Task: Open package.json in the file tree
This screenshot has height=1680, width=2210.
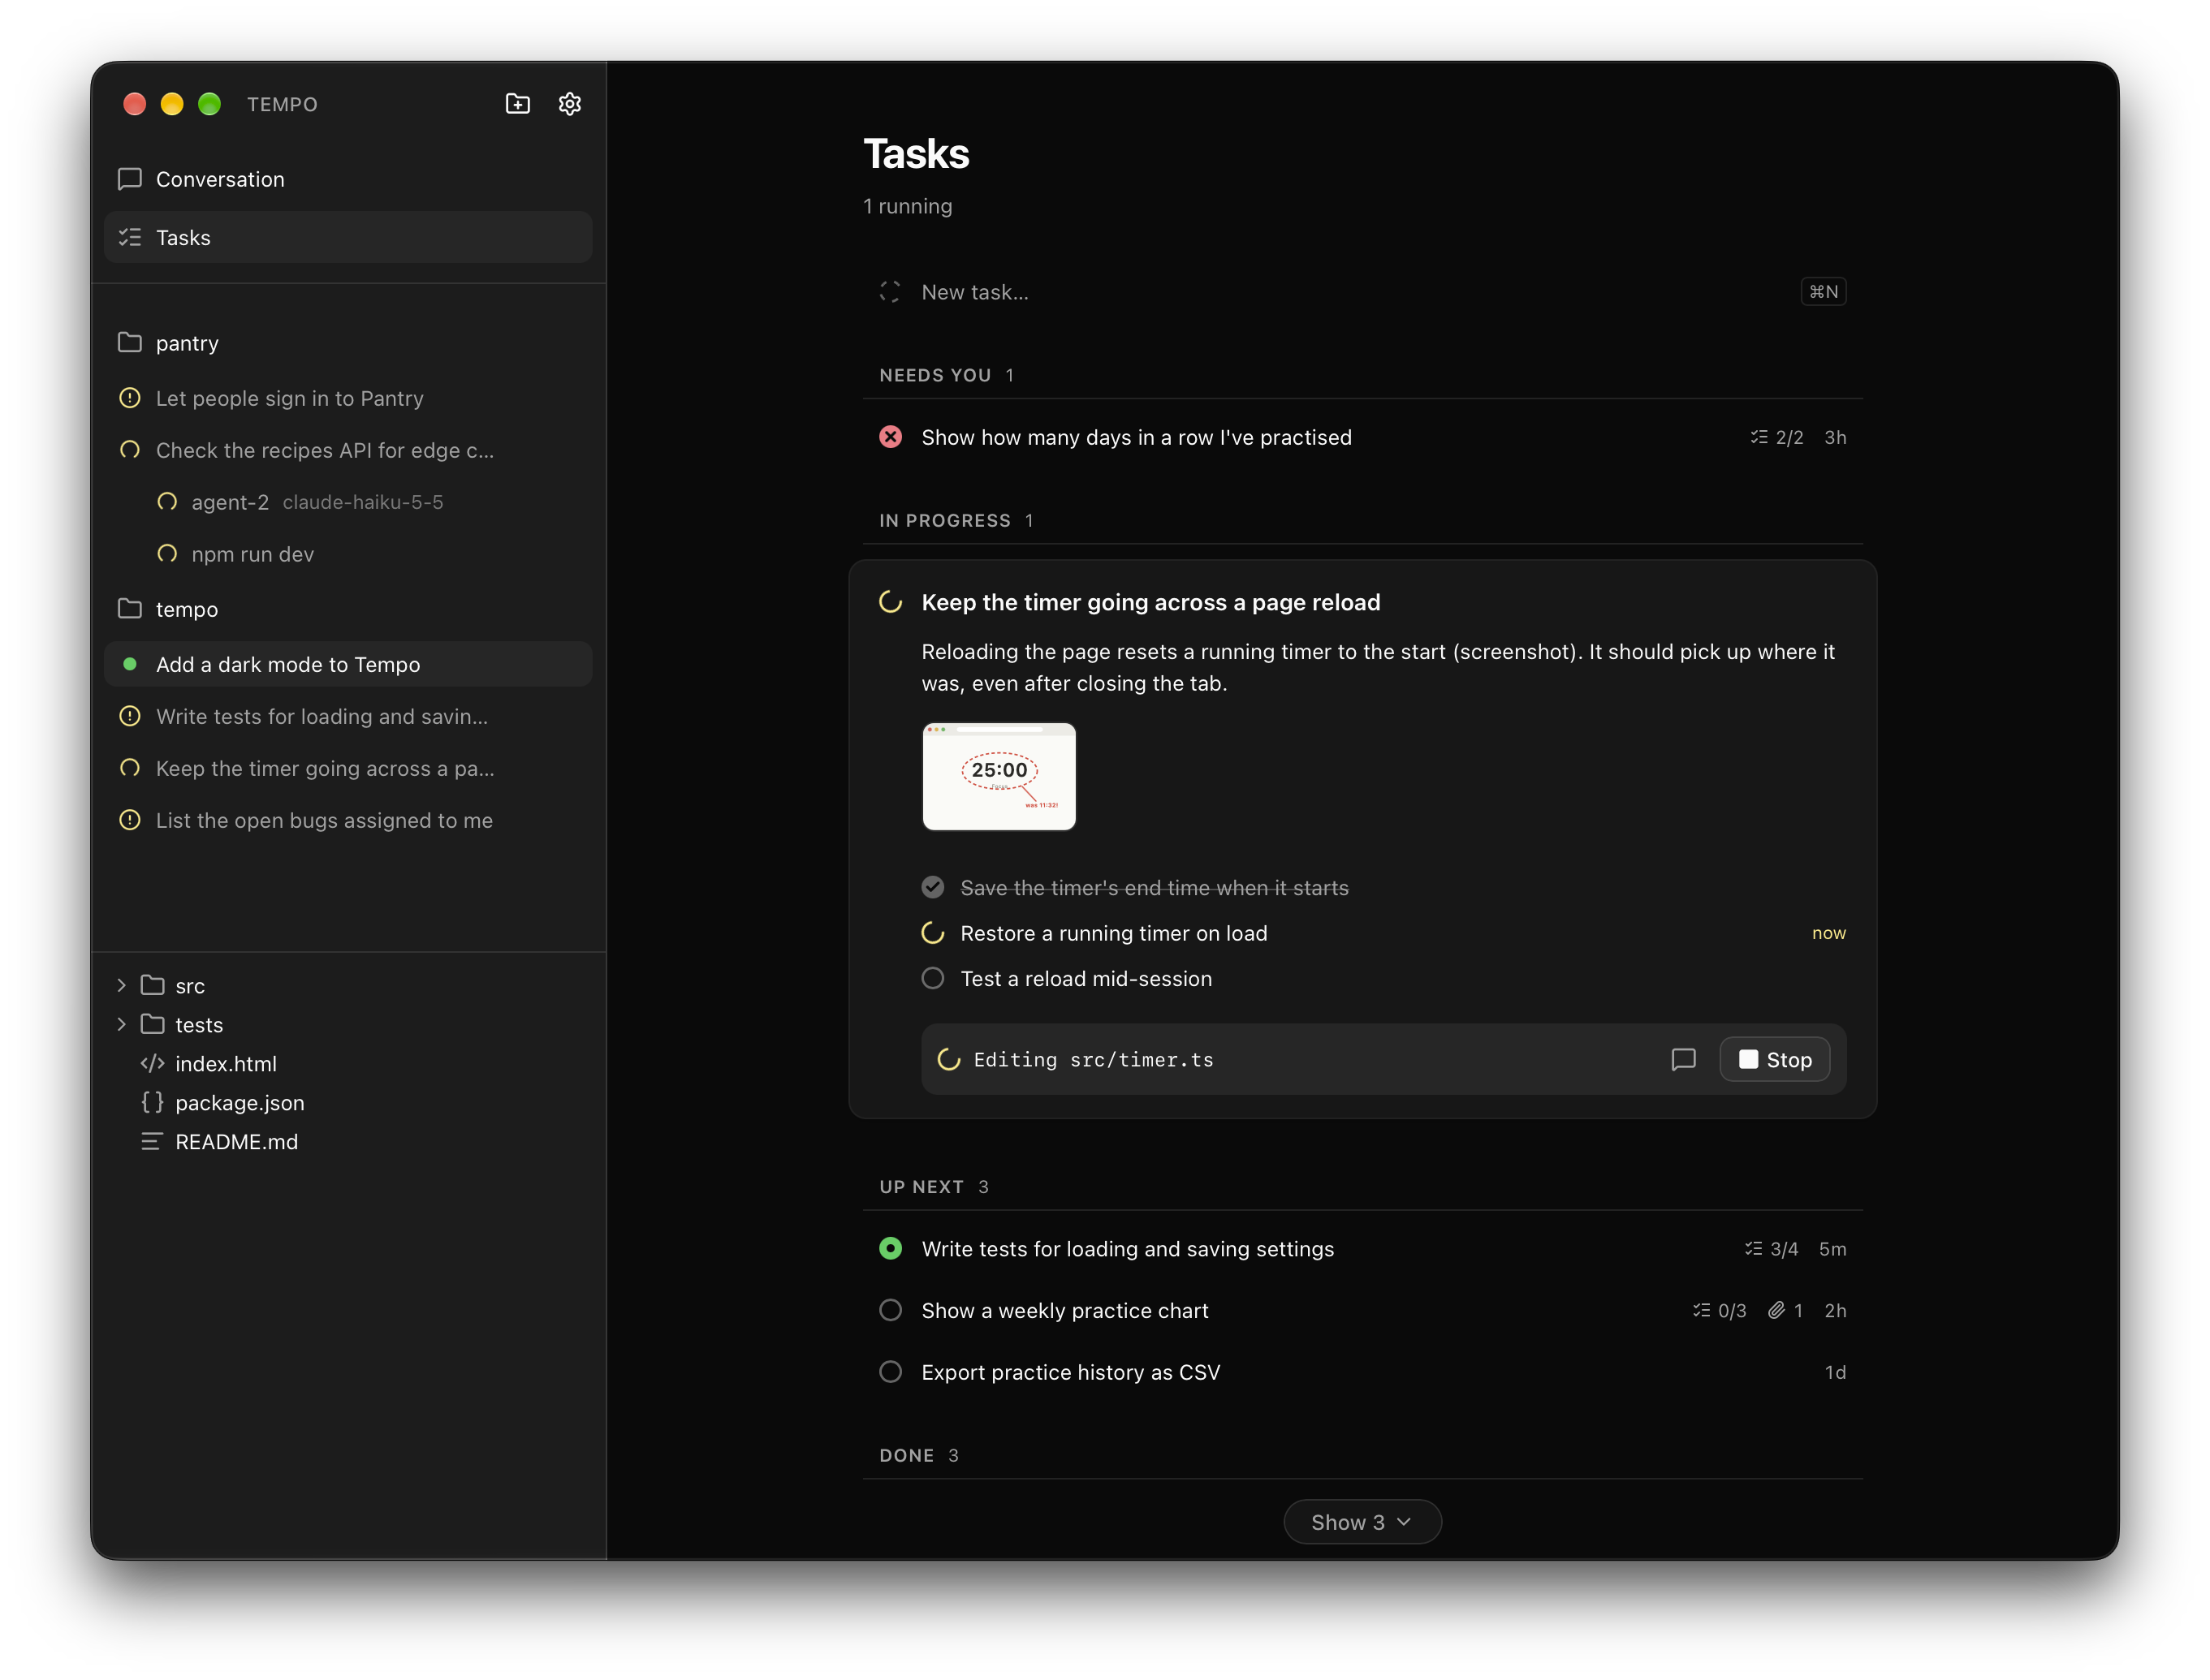Action: pyautogui.click(x=240, y=1102)
